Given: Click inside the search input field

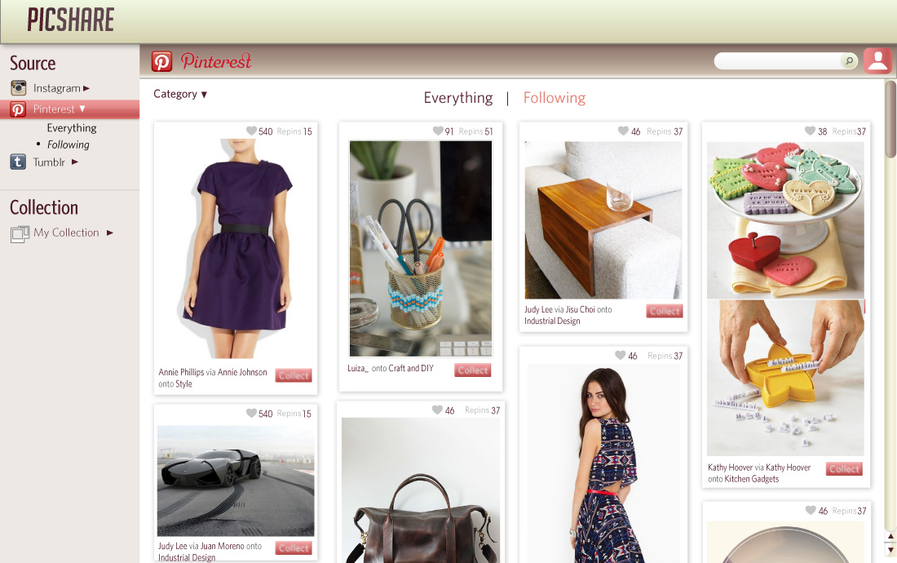Looking at the screenshot, I should point(778,60).
